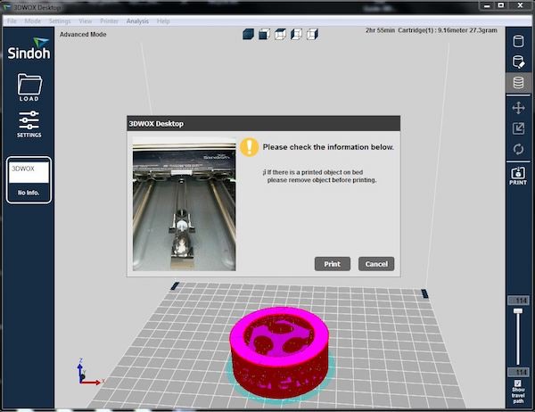Click the yellow warning exclamation icon
The width and height of the screenshot is (535, 412).
click(250, 147)
